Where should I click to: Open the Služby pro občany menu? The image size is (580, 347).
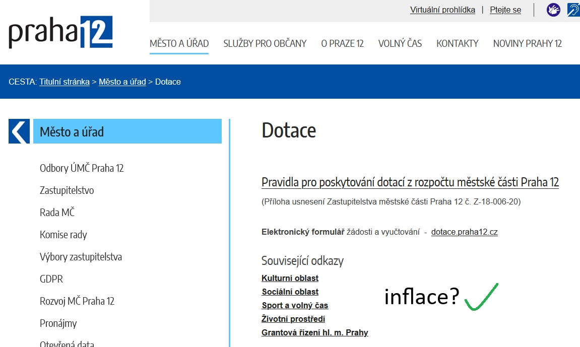point(265,43)
